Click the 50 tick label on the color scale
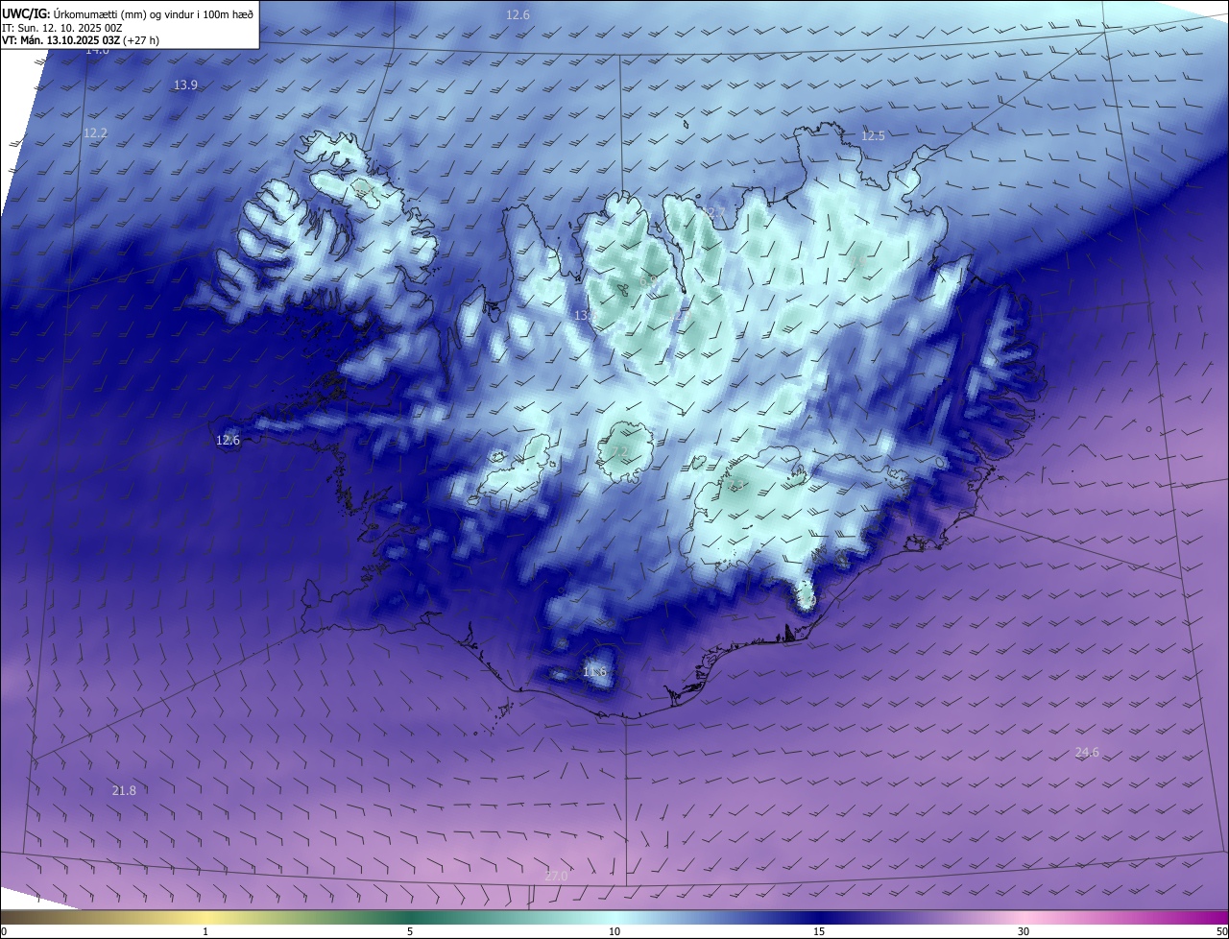 [1221, 932]
